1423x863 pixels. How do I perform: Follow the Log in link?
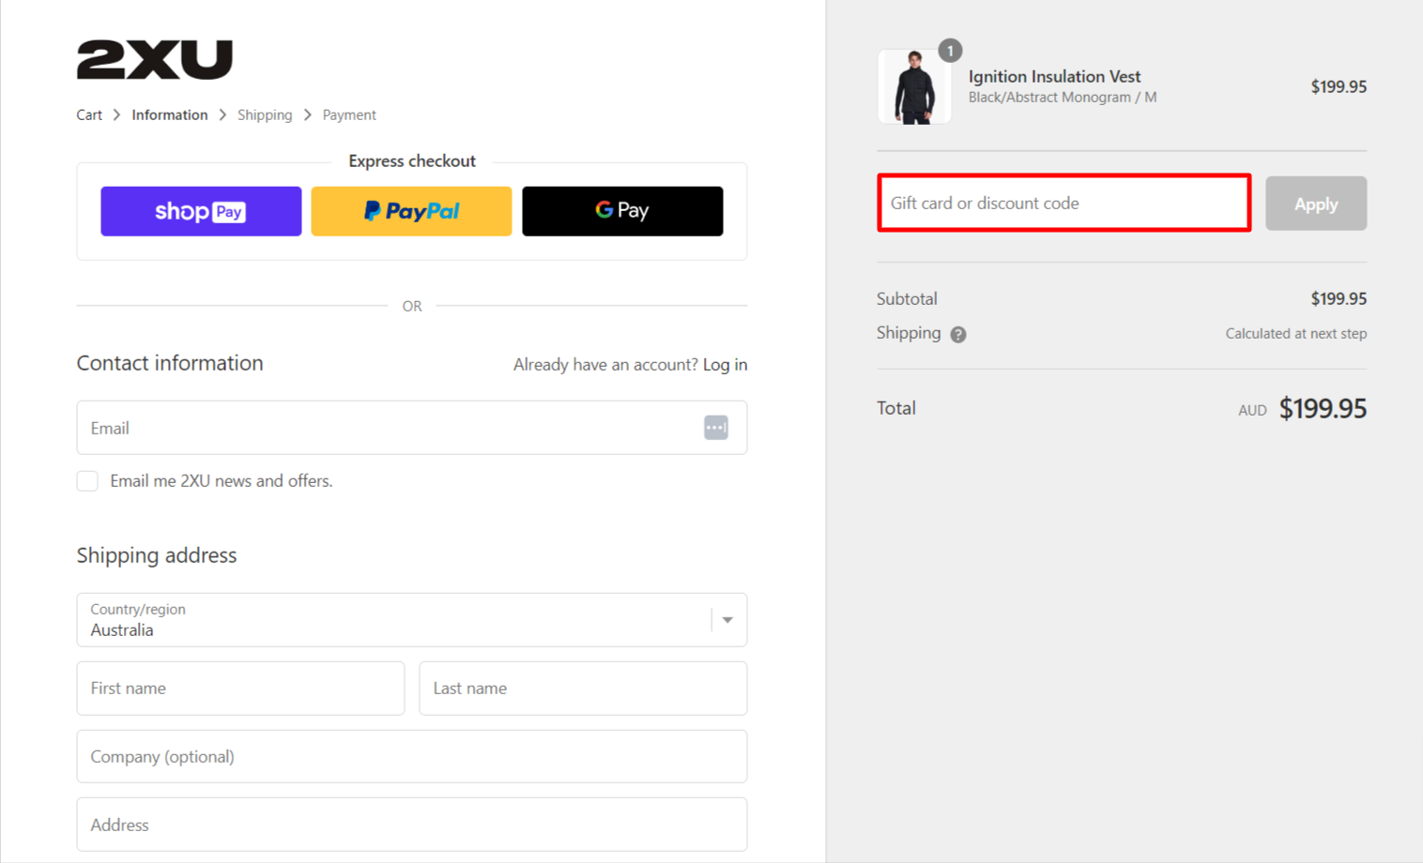point(726,365)
